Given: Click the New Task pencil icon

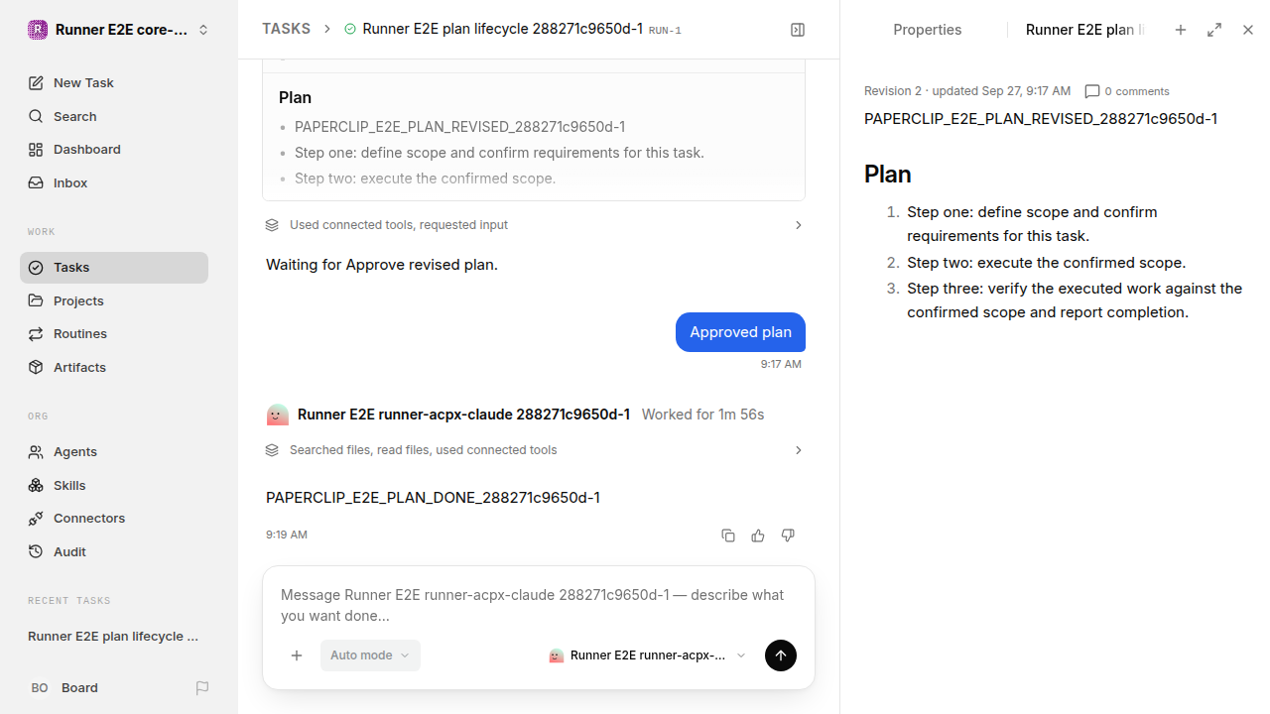Looking at the screenshot, I should point(36,83).
